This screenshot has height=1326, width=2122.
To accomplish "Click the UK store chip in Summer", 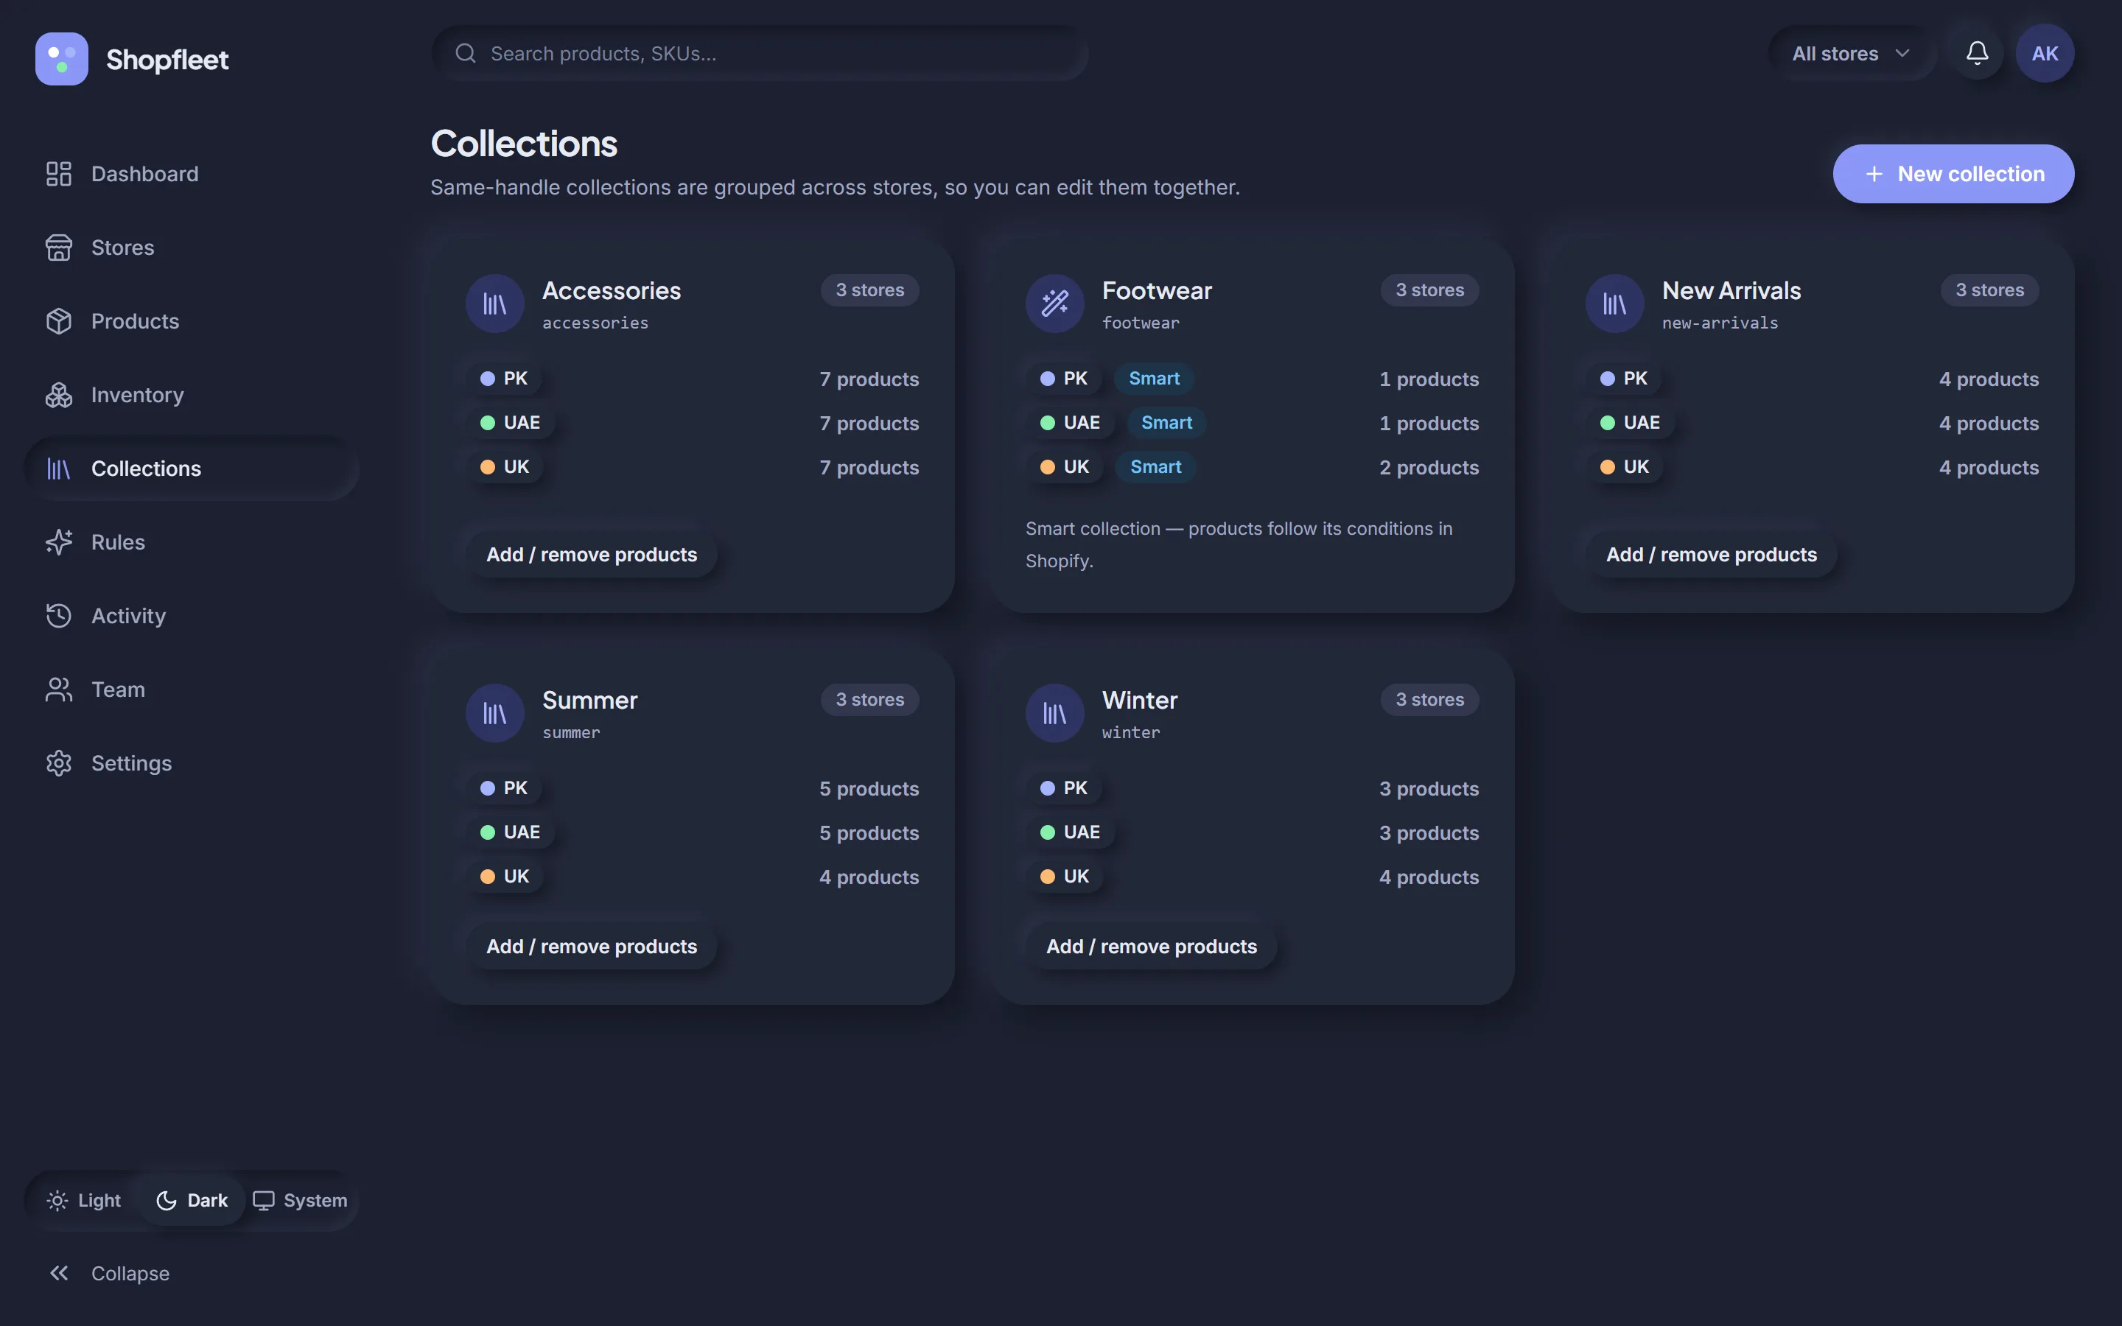I will coord(505,877).
